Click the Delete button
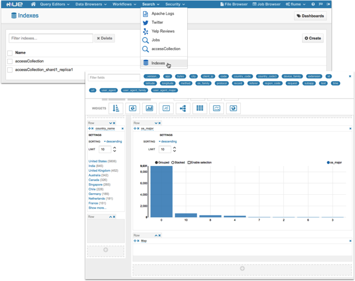Image resolution: width=355 pixels, height=281 pixels. tap(105, 38)
